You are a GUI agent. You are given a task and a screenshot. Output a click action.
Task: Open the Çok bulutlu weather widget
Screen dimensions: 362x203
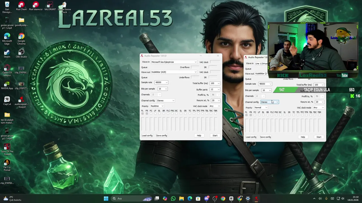coord(12,198)
